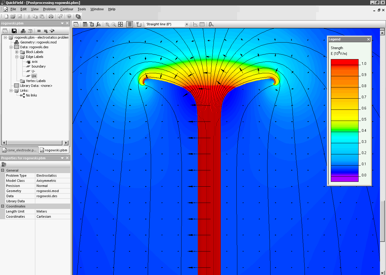Image resolution: width=386 pixels, height=275 pixels.
Task: Open help topics with the question mark icon
Action: (x=69, y=16)
